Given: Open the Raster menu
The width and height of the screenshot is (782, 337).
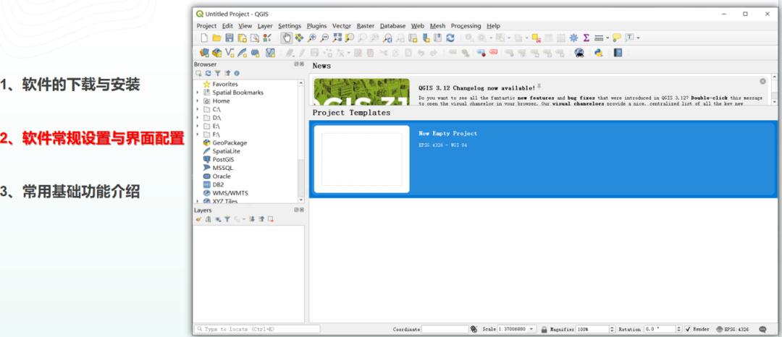Looking at the screenshot, I should [366, 26].
